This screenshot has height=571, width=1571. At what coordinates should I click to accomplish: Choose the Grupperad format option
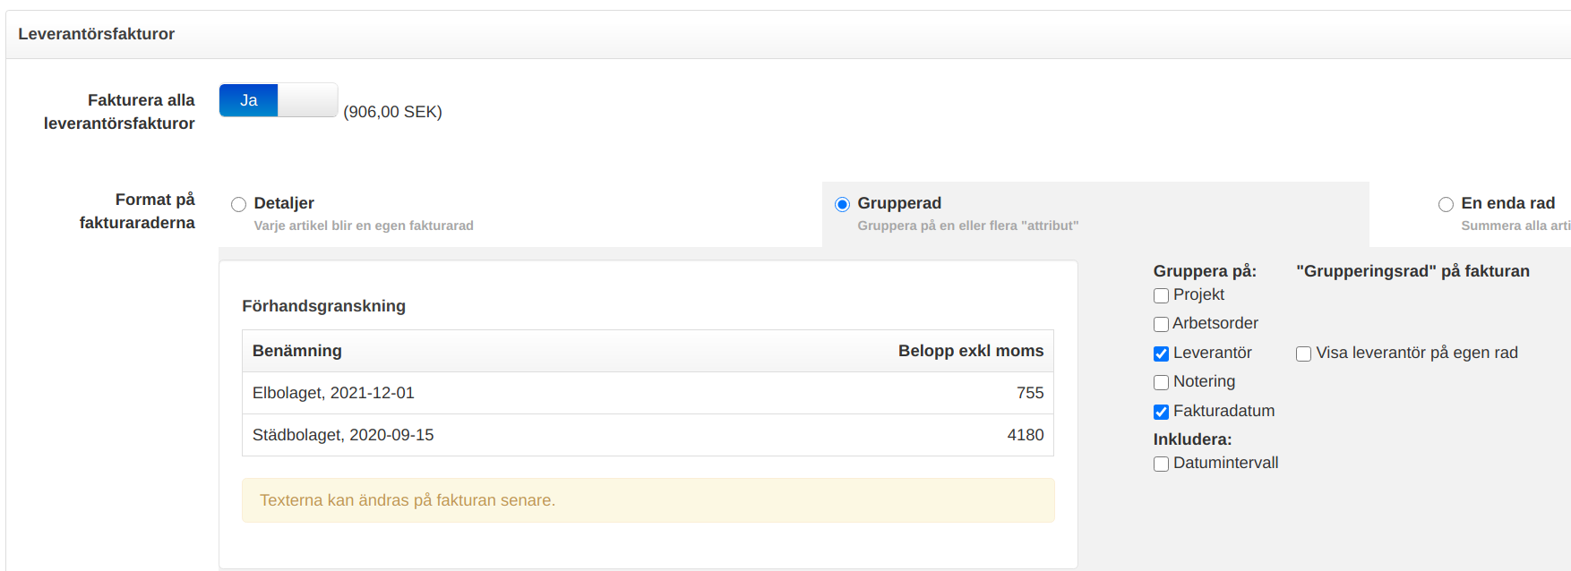pos(842,205)
